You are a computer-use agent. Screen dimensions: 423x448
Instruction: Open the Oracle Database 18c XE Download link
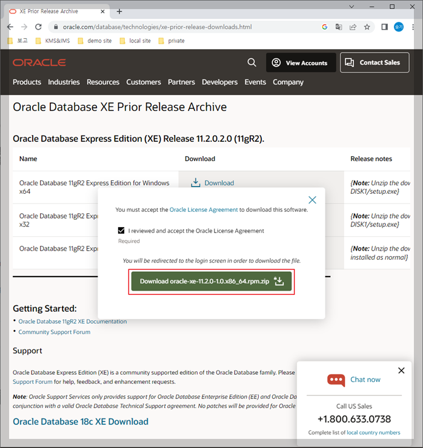[x=81, y=422]
